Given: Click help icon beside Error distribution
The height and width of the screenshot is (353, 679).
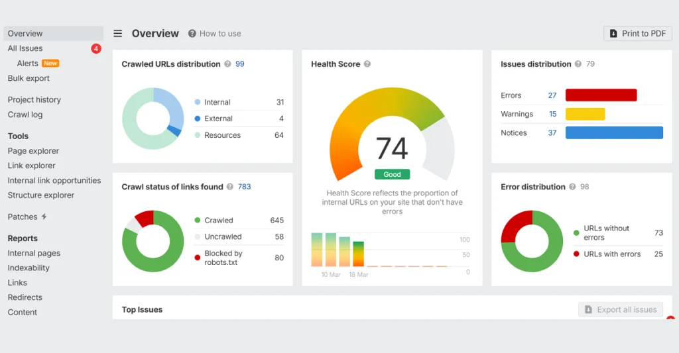Looking at the screenshot, I should coord(572,187).
